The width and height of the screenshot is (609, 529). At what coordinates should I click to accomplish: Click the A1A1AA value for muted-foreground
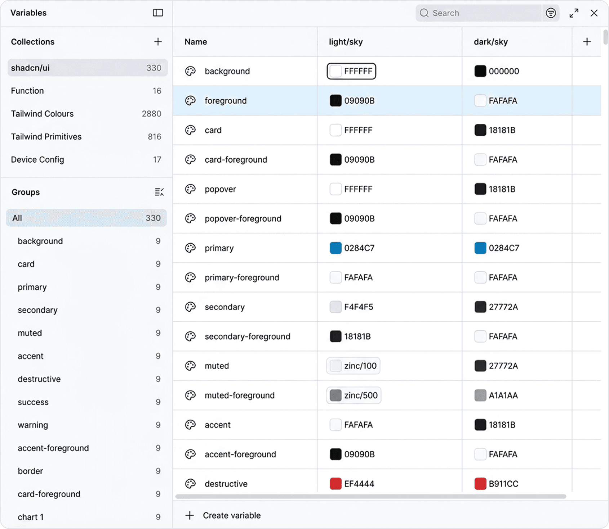[x=503, y=395]
